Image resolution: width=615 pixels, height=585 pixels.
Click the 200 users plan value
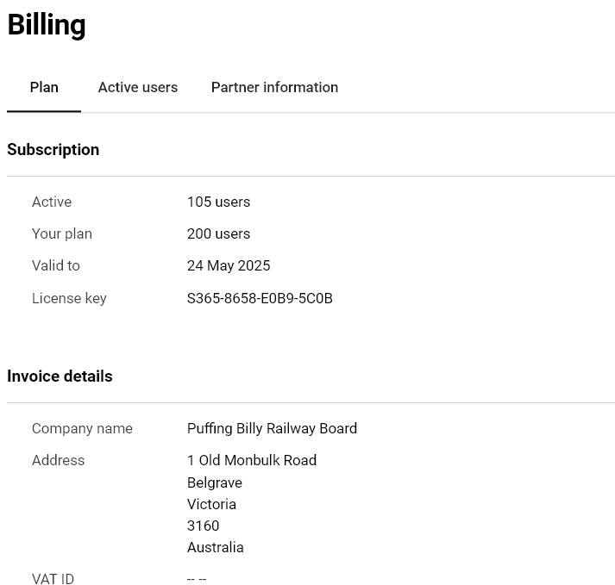click(218, 233)
